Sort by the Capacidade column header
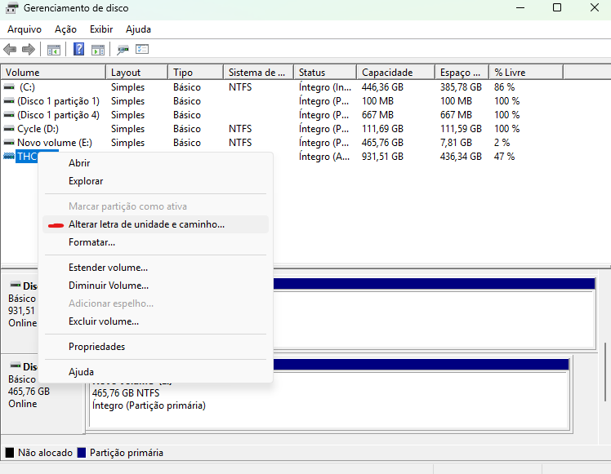Image resolution: width=611 pixels, height=474 pixels. (396, 73)
